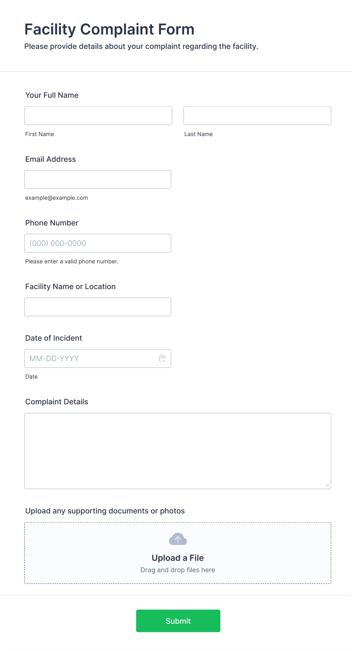Screen dimensions: 352x651
Task: Click the Facility Complaint Form heading
Action: tap(109, 29)
